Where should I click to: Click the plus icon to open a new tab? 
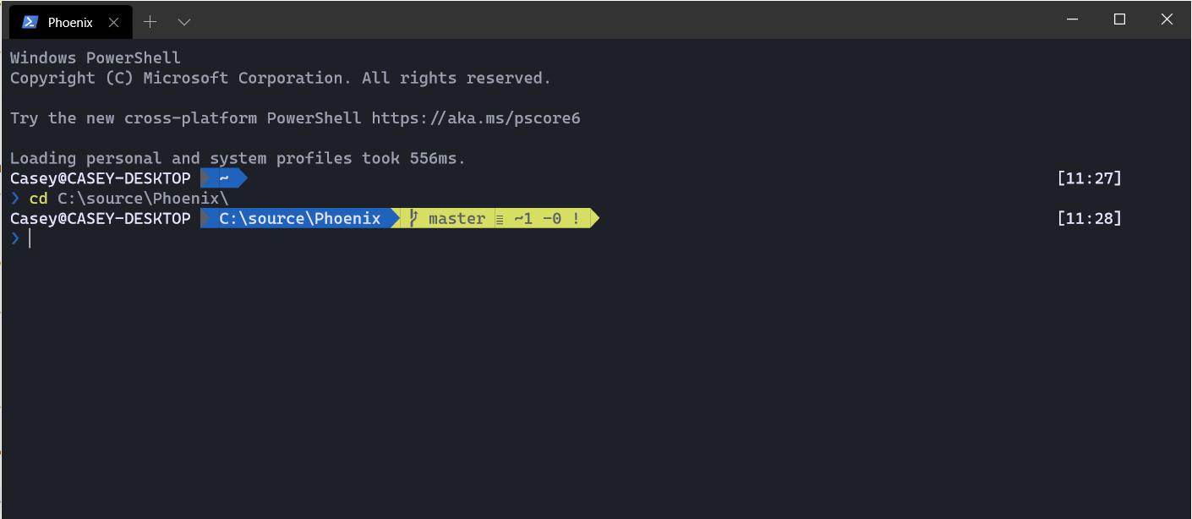[x=150, y=21]
